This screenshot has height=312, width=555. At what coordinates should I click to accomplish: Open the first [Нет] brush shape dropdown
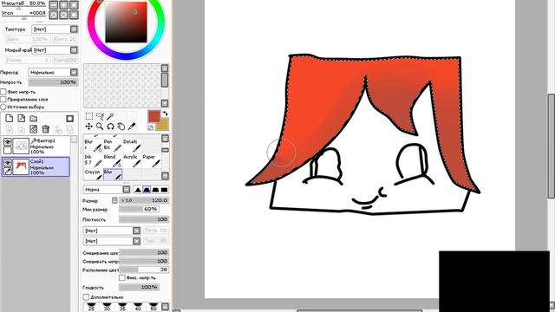[112, 231]
